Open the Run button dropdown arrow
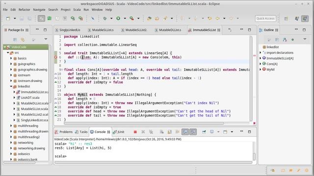Viewport: 314px width, 176px height. [x=125, y=19]
